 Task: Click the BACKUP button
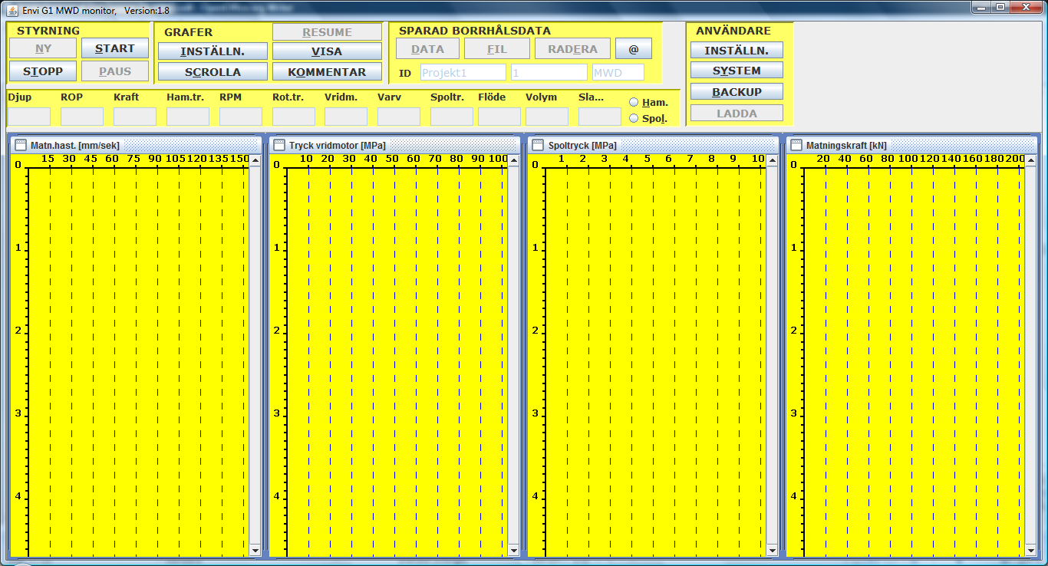point(737,91)
